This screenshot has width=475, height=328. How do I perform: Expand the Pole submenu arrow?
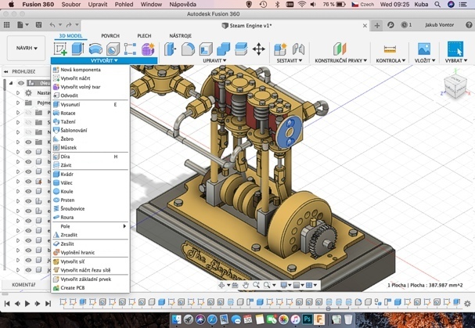(x=124, y=226)
